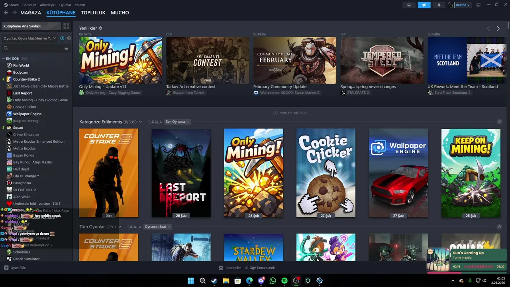
Task: Open the Oynanan Saat sort dropdown
Action: pos(158,227)
